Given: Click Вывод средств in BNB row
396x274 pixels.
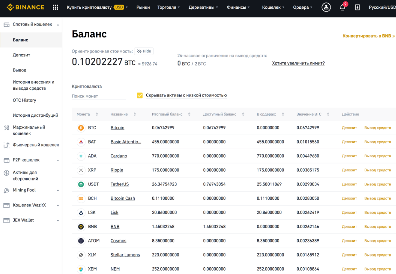Looking at the screenshot, I should [377, 227].
